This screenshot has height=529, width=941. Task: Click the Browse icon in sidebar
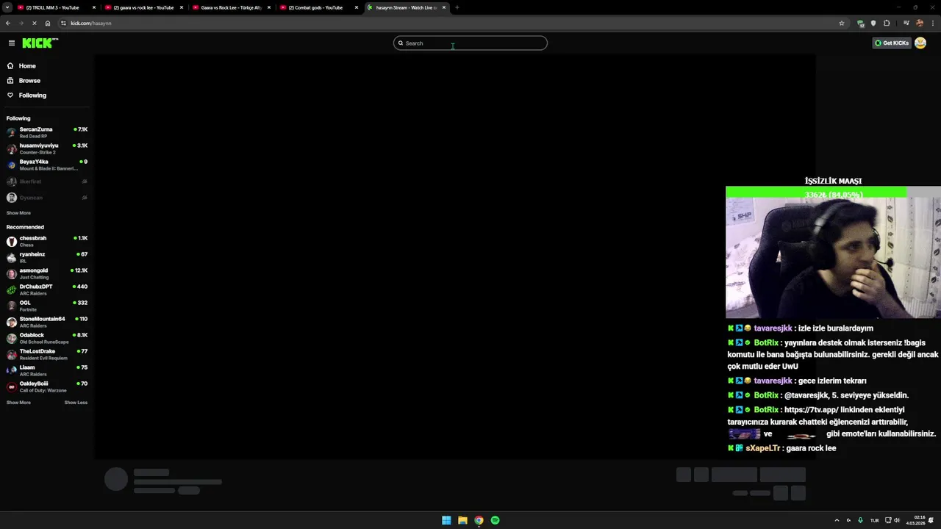10,81
